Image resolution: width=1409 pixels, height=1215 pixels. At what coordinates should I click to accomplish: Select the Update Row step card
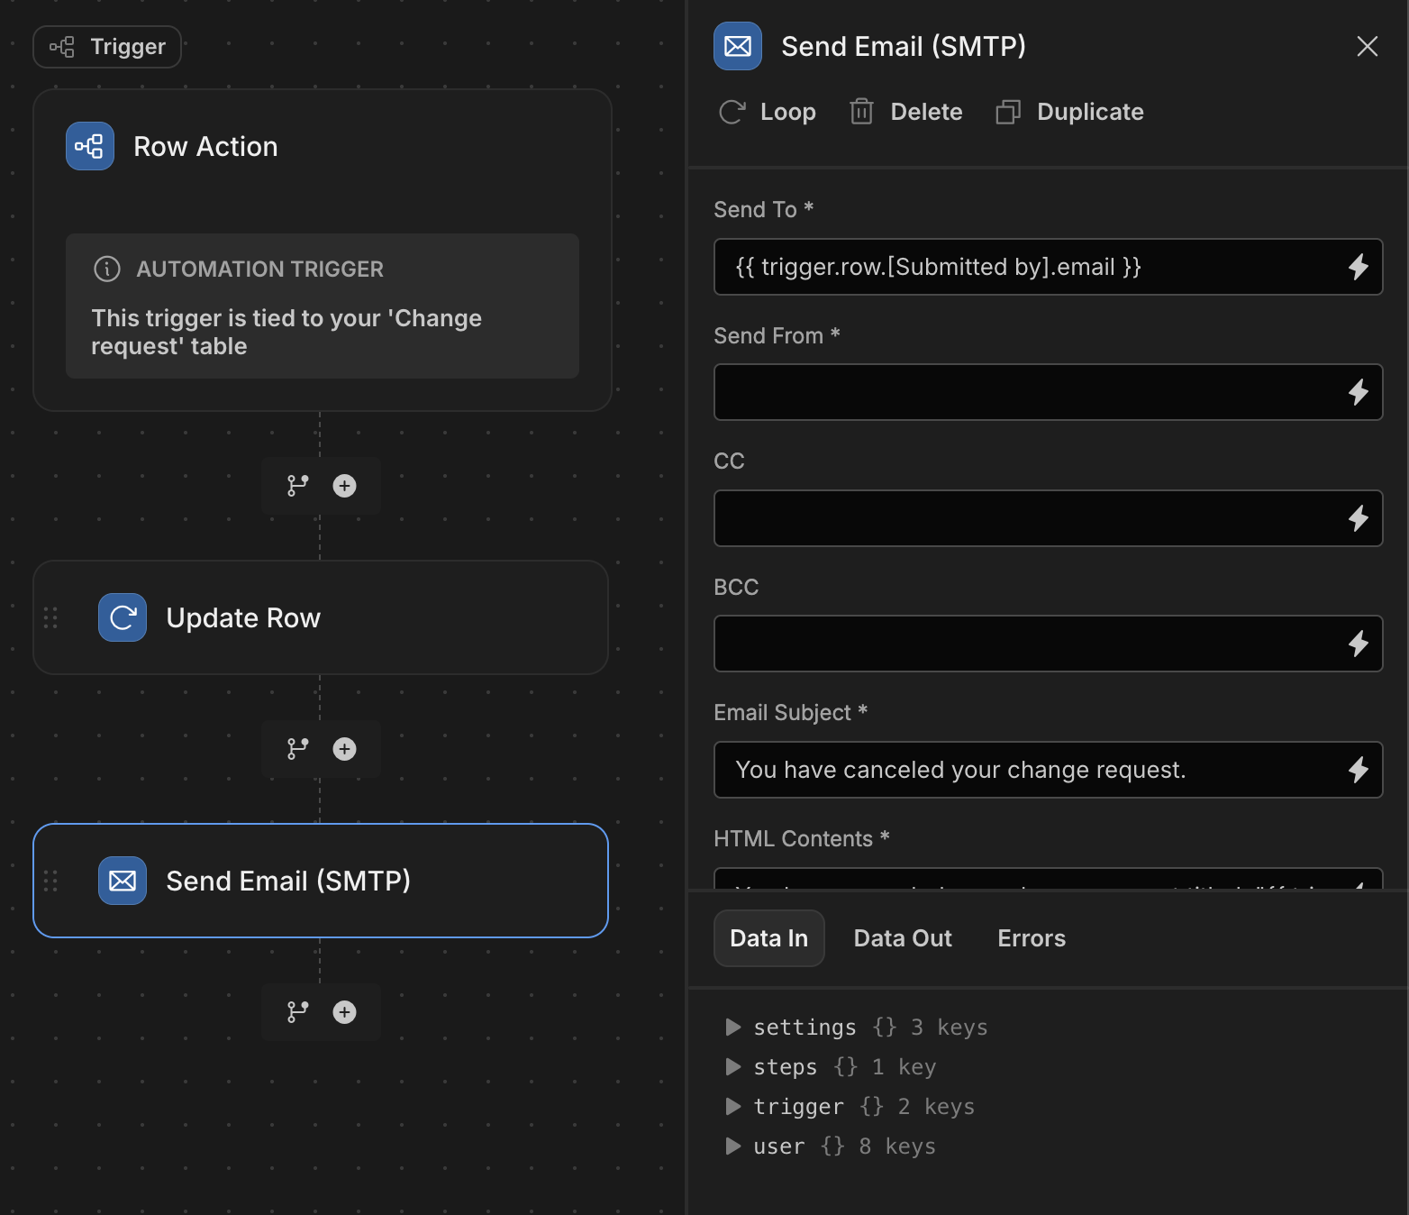(321, 617)
